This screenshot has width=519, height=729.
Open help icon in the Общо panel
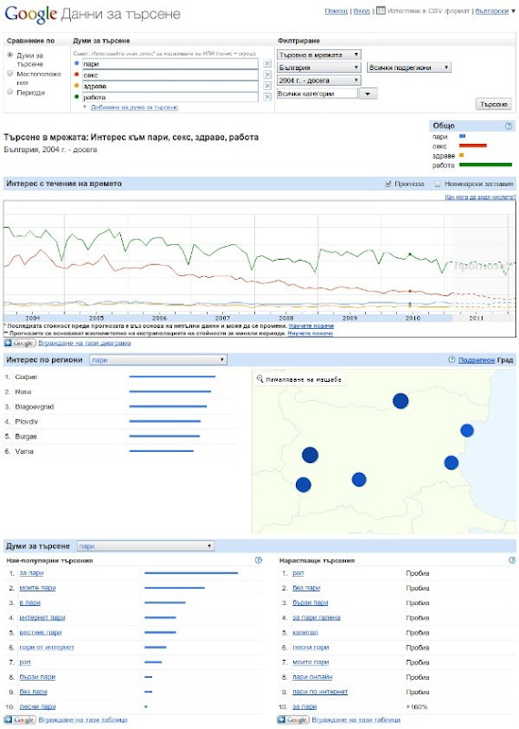pyautogui.click(x=508, y=126)
